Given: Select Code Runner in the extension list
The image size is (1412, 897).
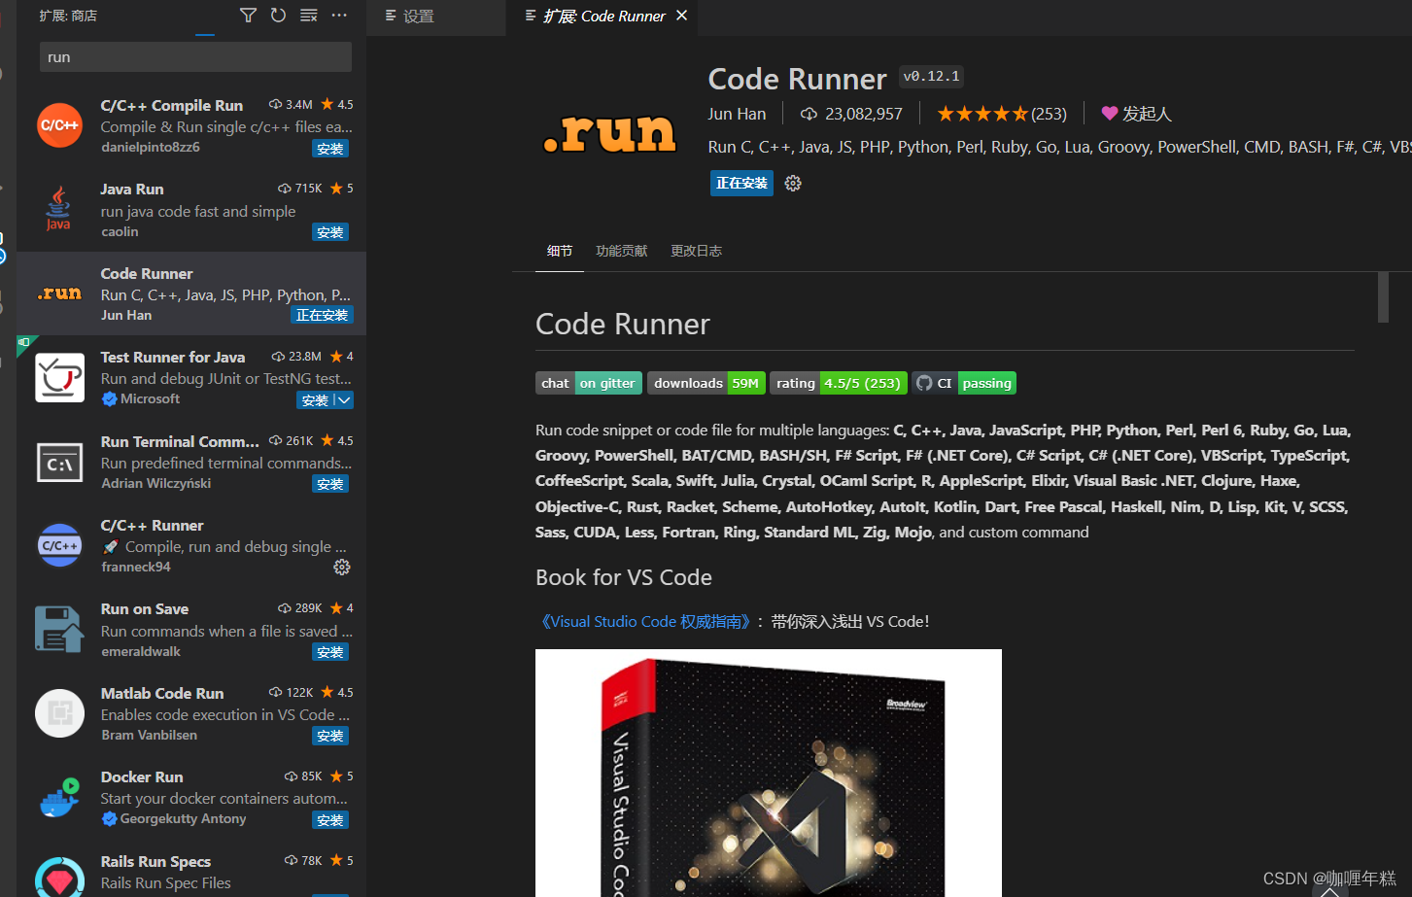Looking at the screenshot, I should [x=191, y=293].
